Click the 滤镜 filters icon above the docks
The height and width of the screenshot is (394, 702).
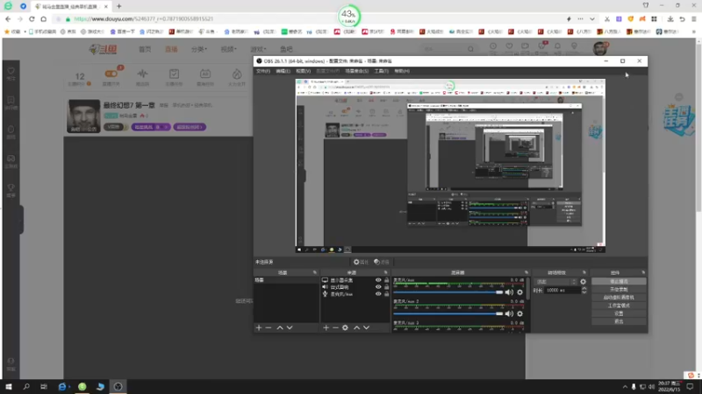coord(382,262)
